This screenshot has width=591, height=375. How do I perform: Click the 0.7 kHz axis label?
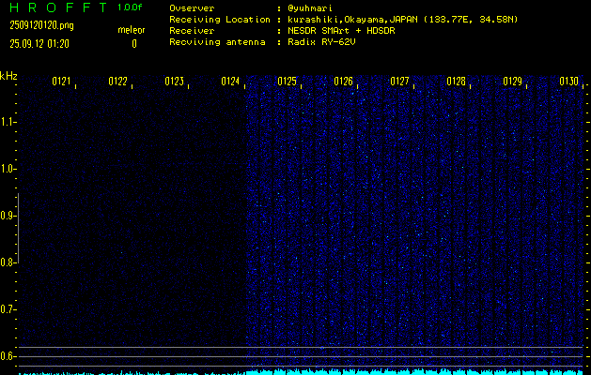tap(7, 309)
